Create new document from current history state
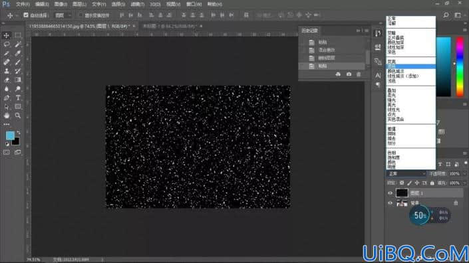Screen dimensions: 469x263 click(x=338, y=74)
